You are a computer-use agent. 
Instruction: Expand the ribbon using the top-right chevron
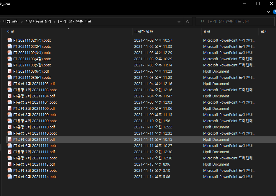click(269, 12)
